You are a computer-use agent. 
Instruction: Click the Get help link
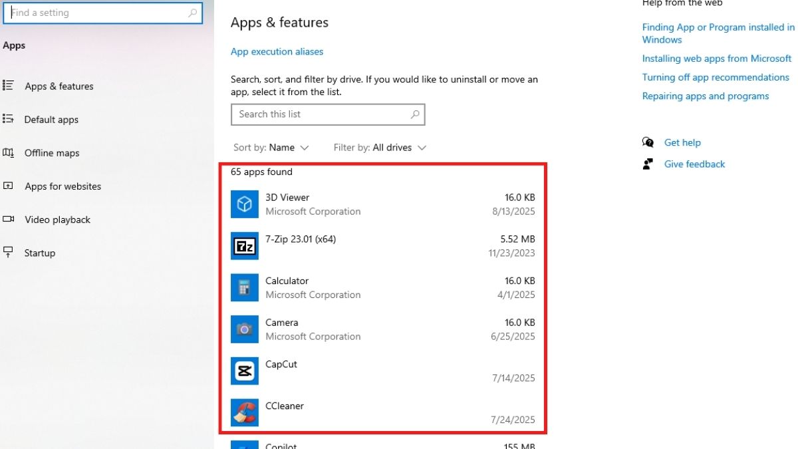pyautogui.click(x=682, y=142)
